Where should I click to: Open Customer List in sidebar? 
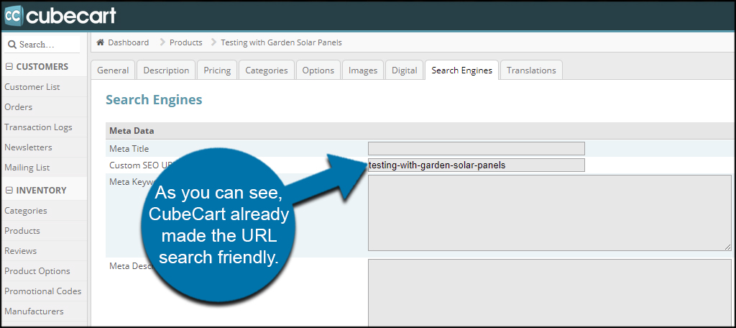point(32,87)
